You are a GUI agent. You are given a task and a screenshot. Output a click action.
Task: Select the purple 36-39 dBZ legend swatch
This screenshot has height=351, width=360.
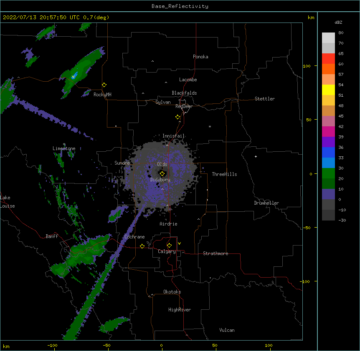328,142
